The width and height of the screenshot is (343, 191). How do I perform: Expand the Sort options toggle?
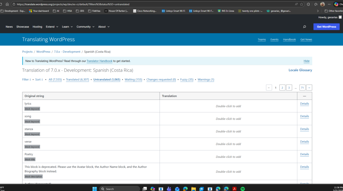(39, 80)
